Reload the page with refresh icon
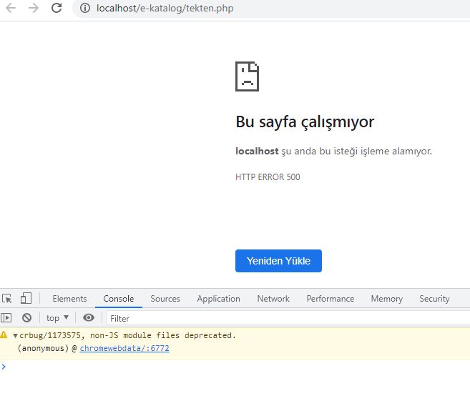The height and width of the screenshot is (411, 470). 57,8
